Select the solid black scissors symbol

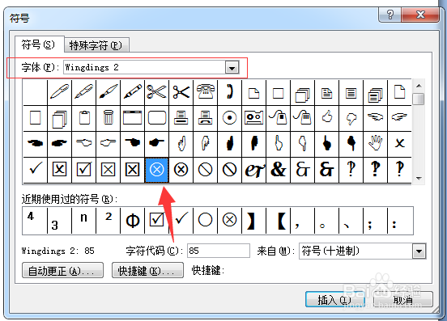tap(181, 92)
